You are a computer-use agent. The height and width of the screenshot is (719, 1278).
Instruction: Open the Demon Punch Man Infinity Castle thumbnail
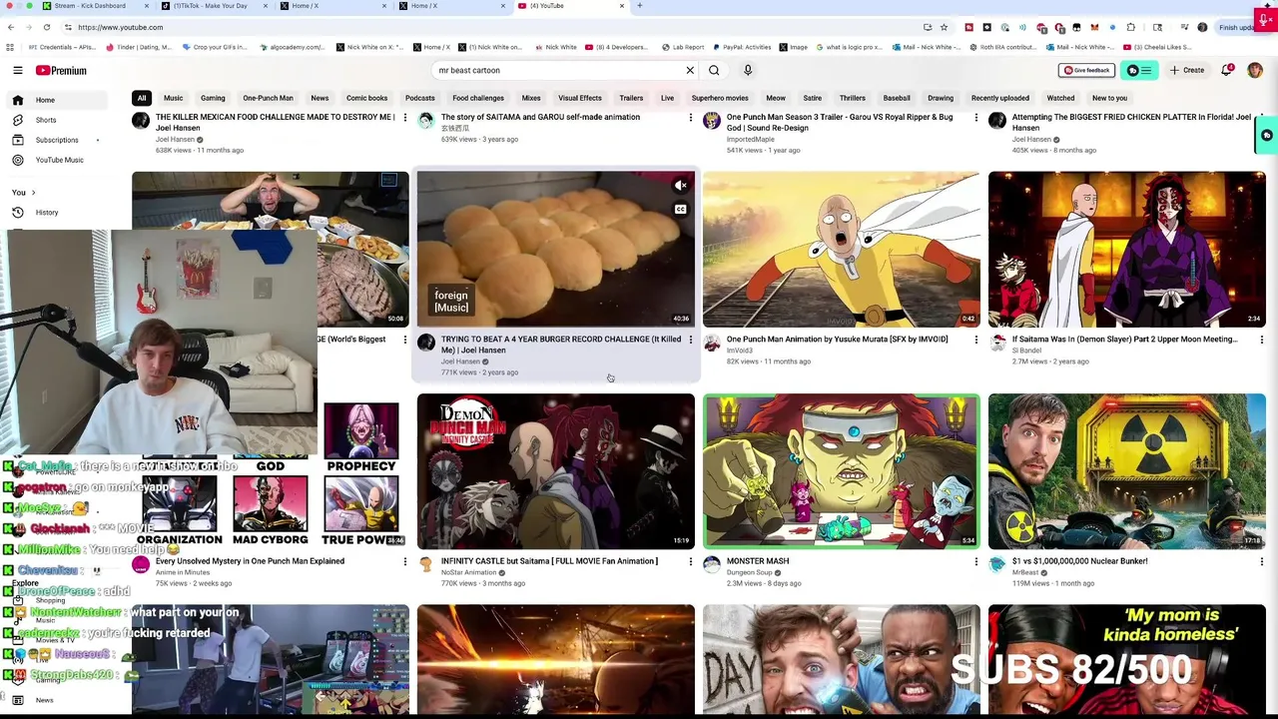pos(555,471)
